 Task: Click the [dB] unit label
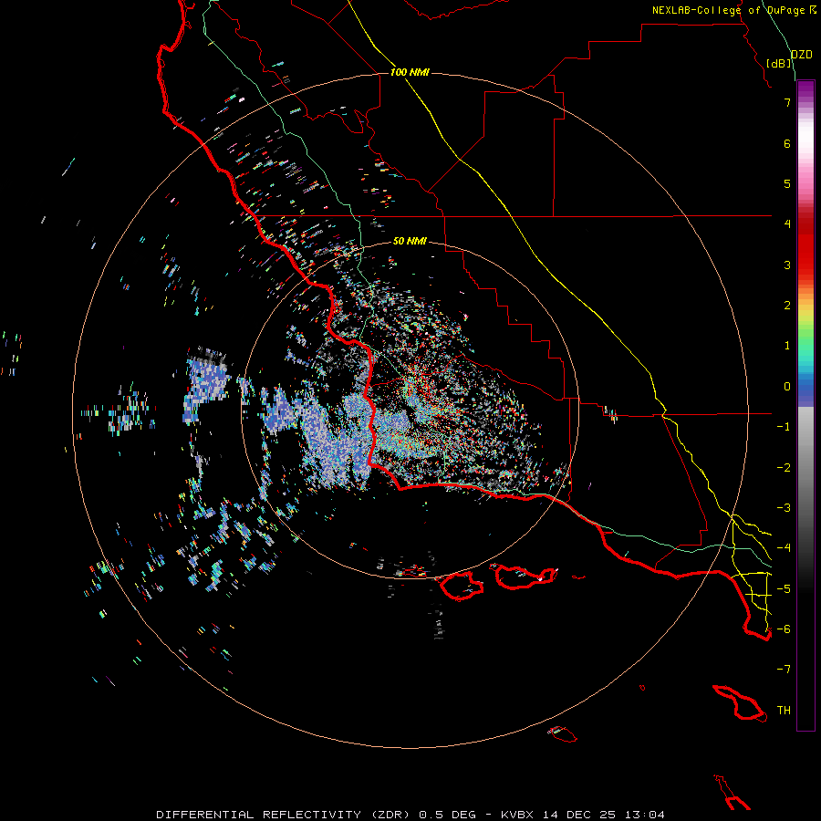coord(779,63)
